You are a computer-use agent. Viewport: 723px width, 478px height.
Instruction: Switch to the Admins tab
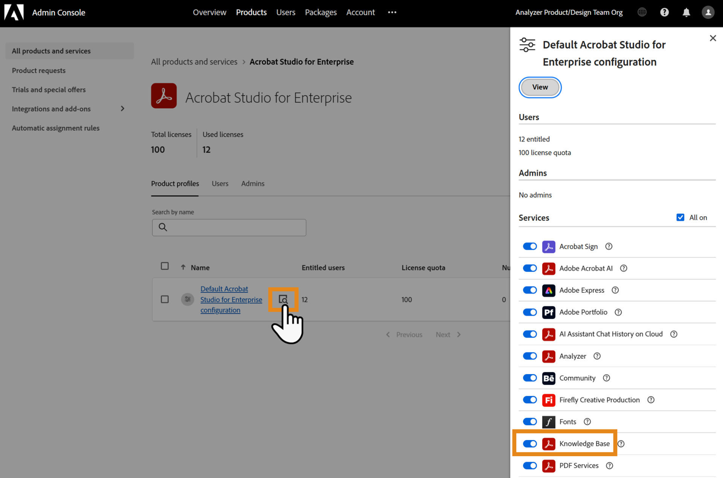tap(253, 184)
